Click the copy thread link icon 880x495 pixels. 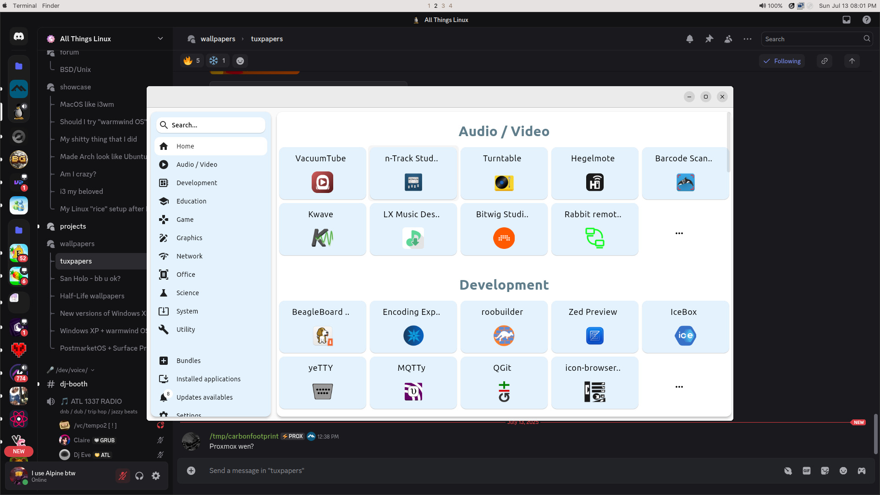click(x=824, y=61)
